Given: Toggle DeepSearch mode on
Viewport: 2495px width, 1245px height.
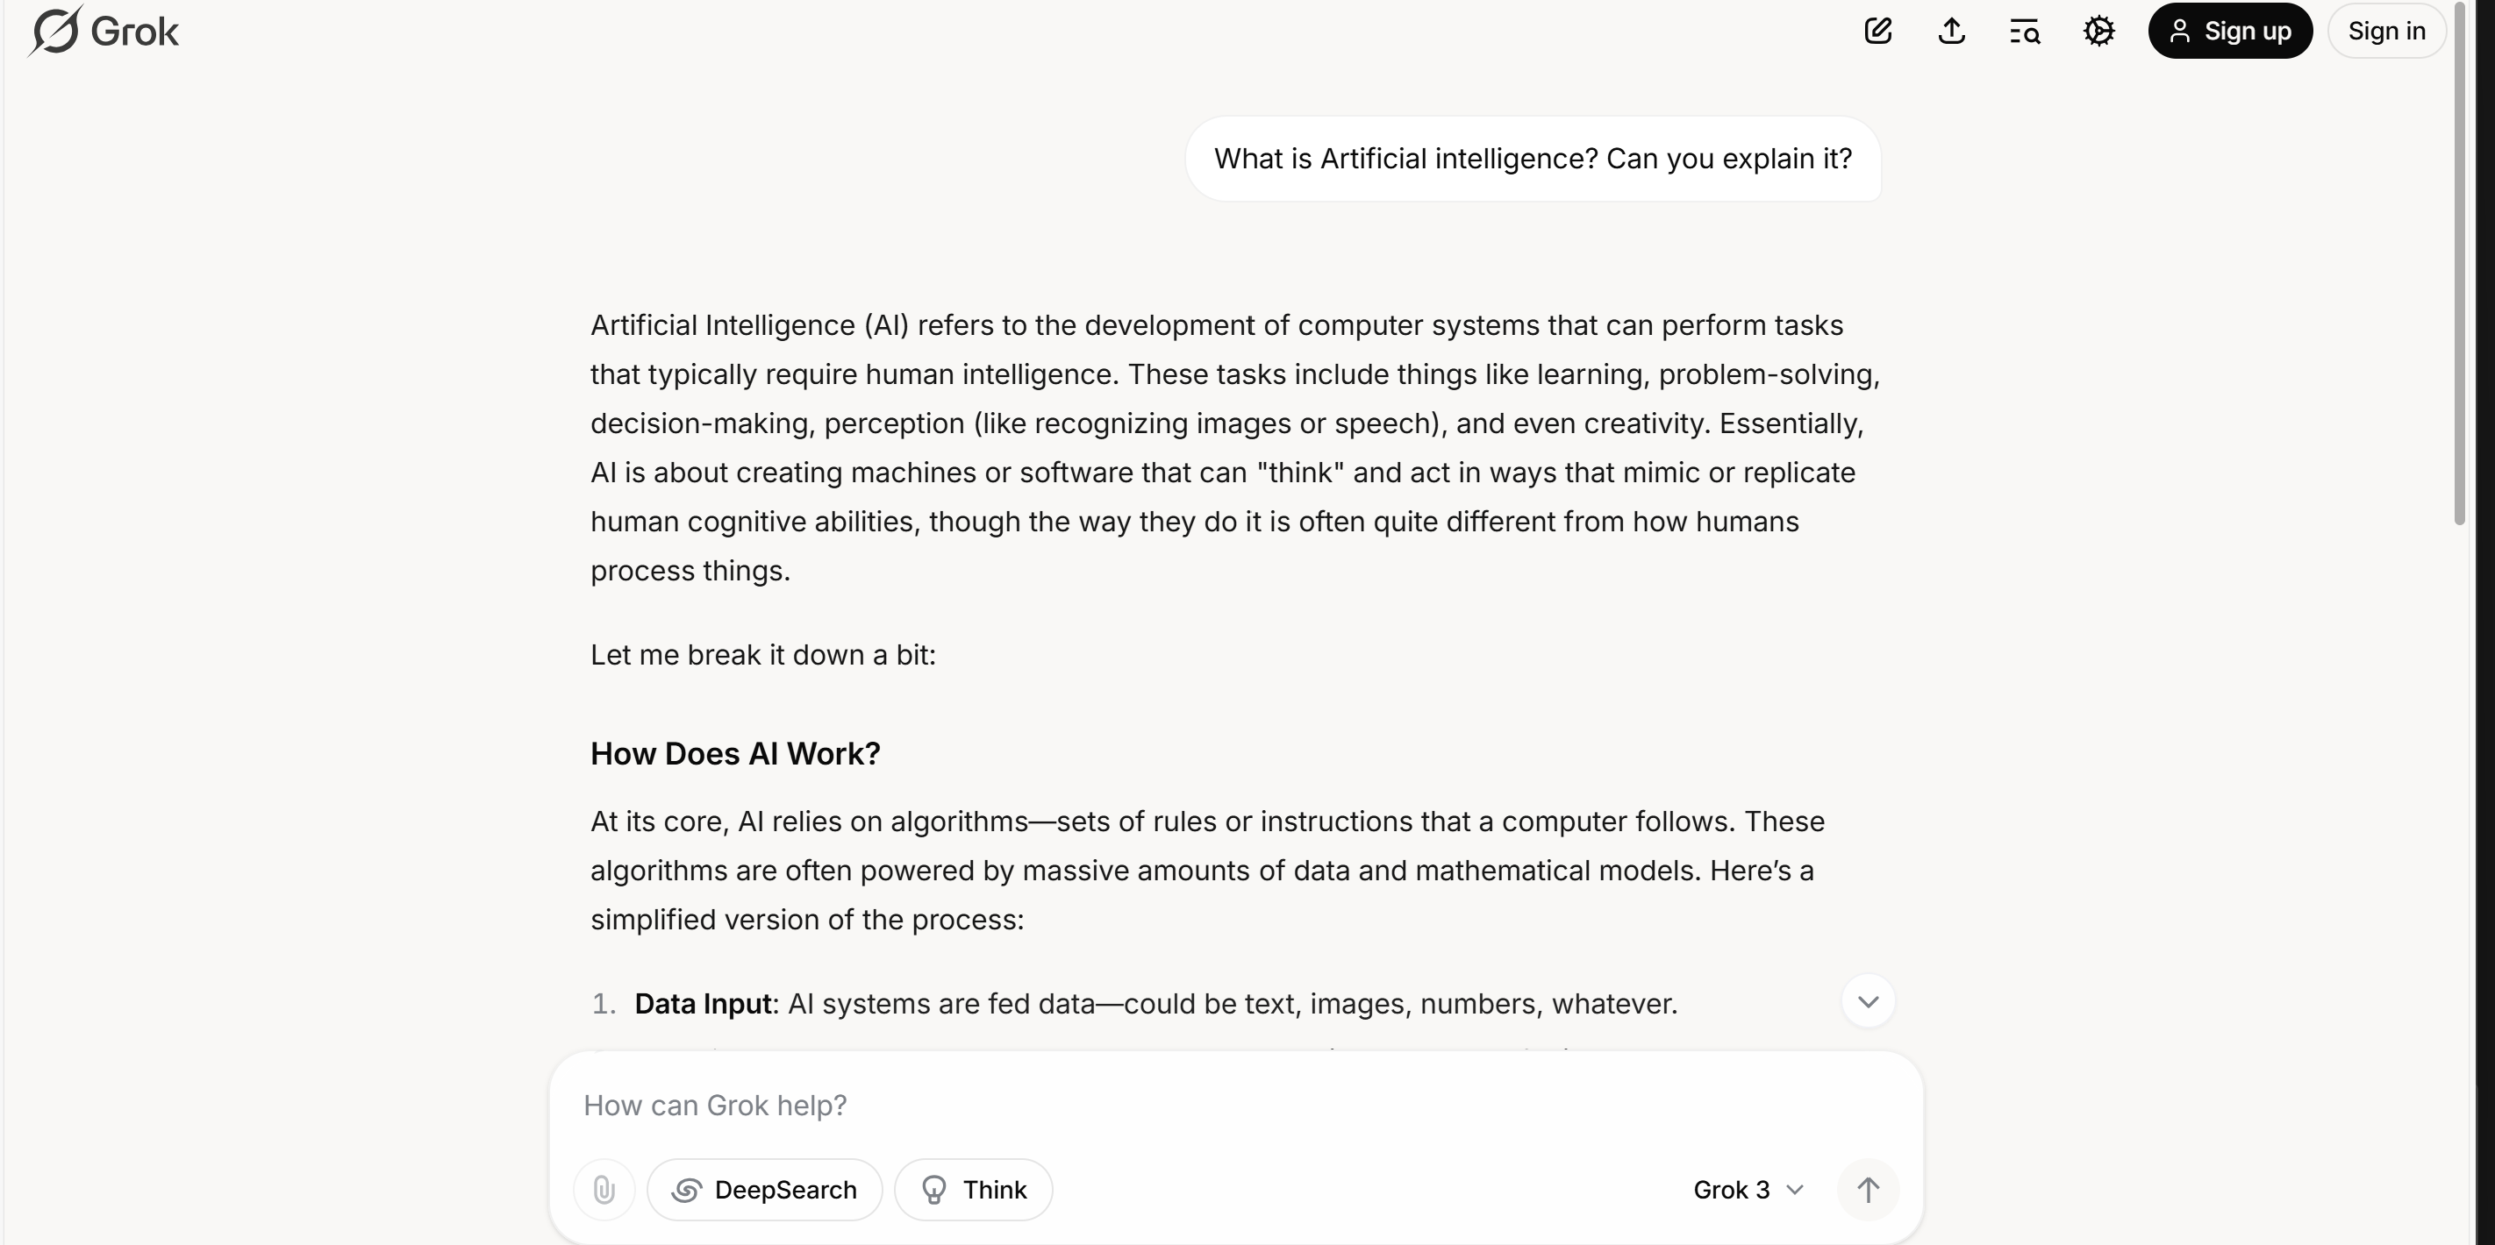Looking at the screenshot, I should tap(765, 1190).
